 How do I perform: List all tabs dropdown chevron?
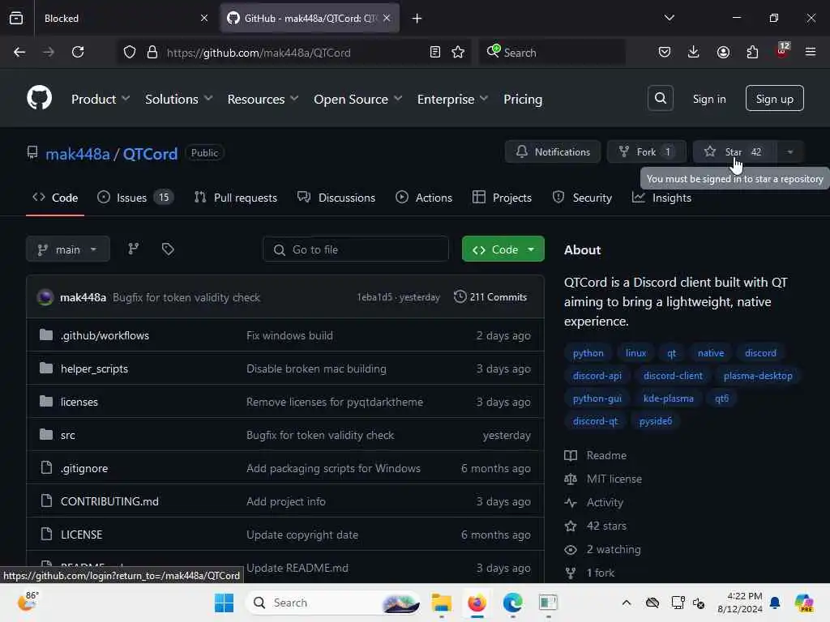coord(669,18)
